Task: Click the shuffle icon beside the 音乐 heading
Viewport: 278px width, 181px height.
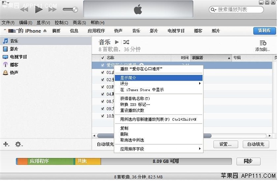Action: point(126,42)
